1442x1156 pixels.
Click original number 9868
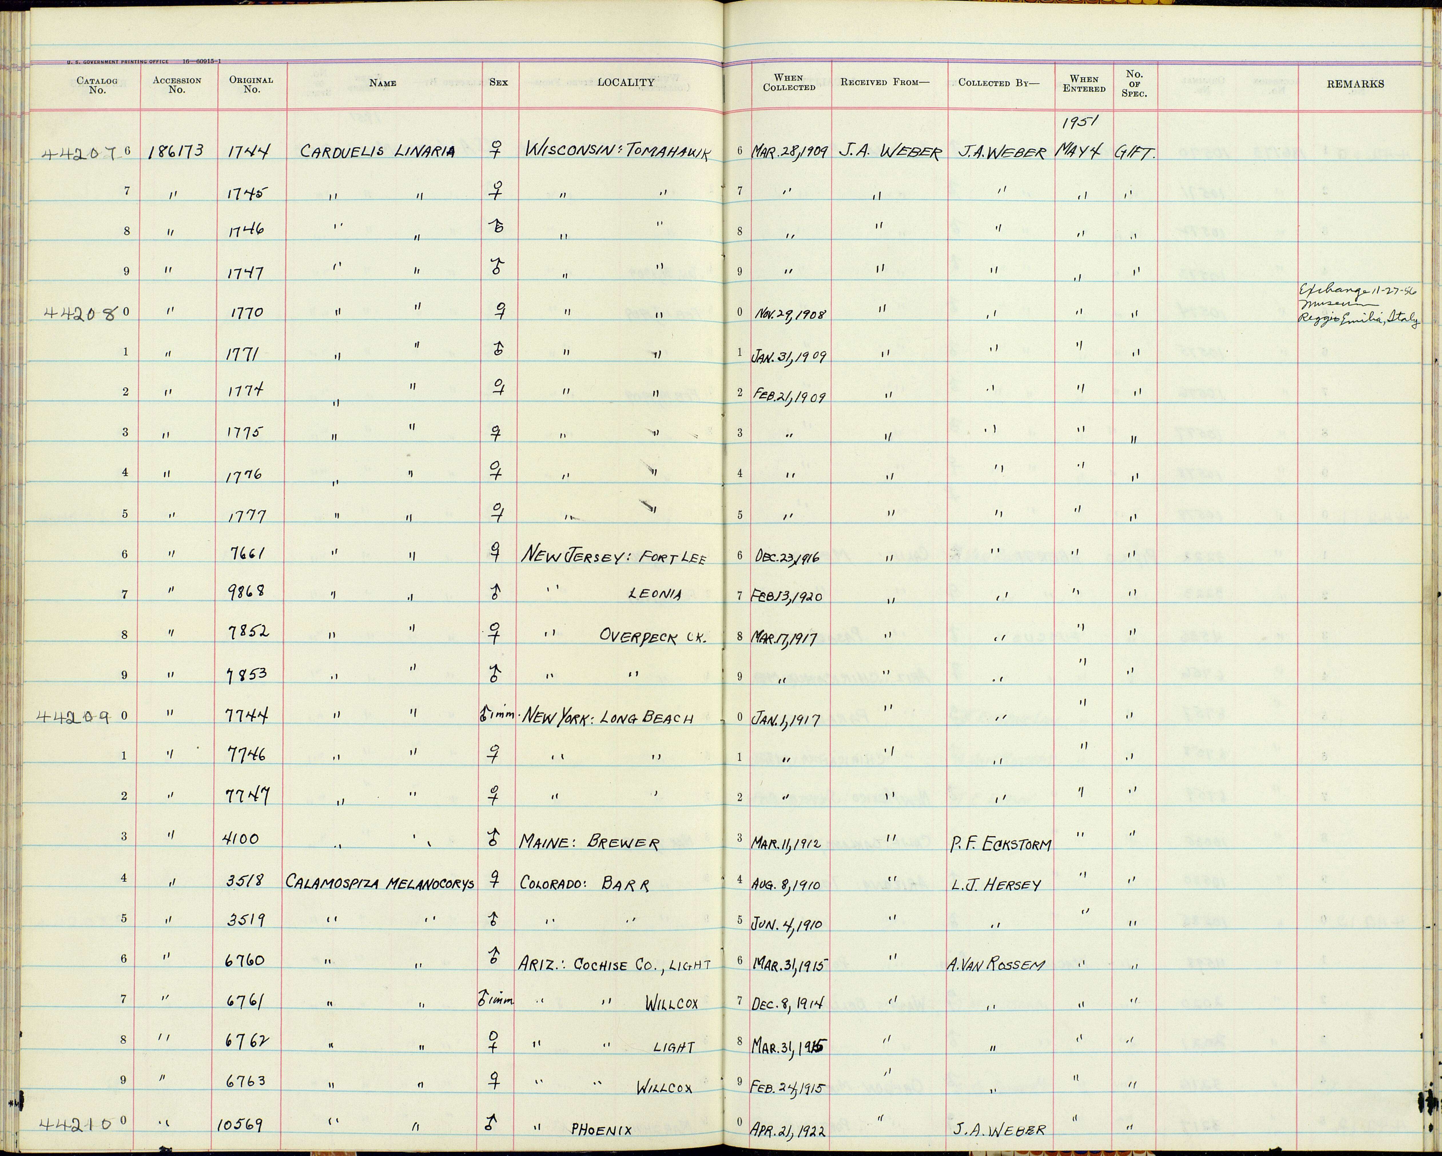click(x=246, y=591)
